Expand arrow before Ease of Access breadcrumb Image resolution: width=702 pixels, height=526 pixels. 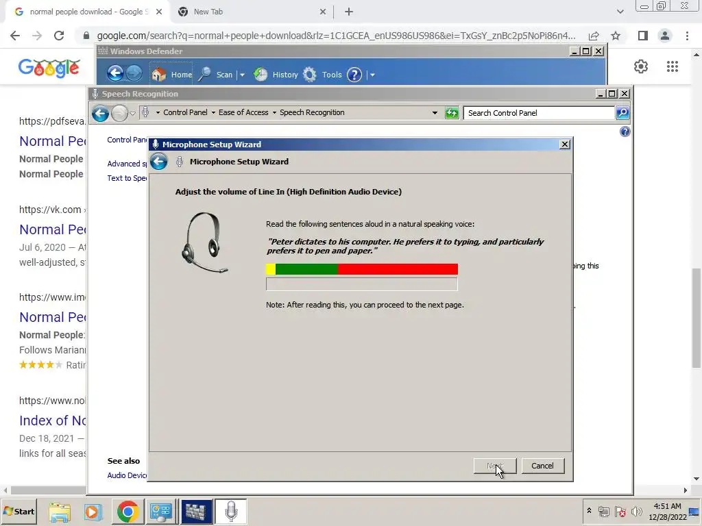pyautogui.click(x=213, y=113)
